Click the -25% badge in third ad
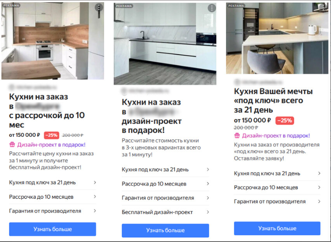 285,120
